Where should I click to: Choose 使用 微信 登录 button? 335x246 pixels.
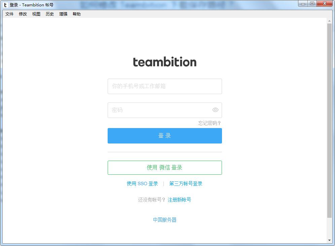[x=164, y=168]
